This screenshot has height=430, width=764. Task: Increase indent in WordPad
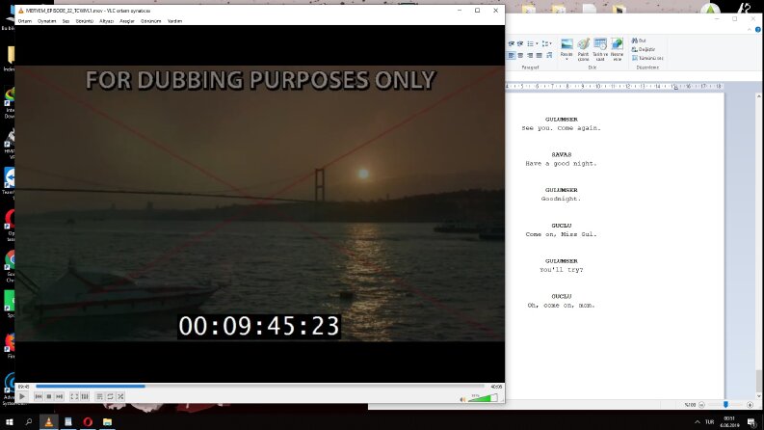[x=520, y=44]
